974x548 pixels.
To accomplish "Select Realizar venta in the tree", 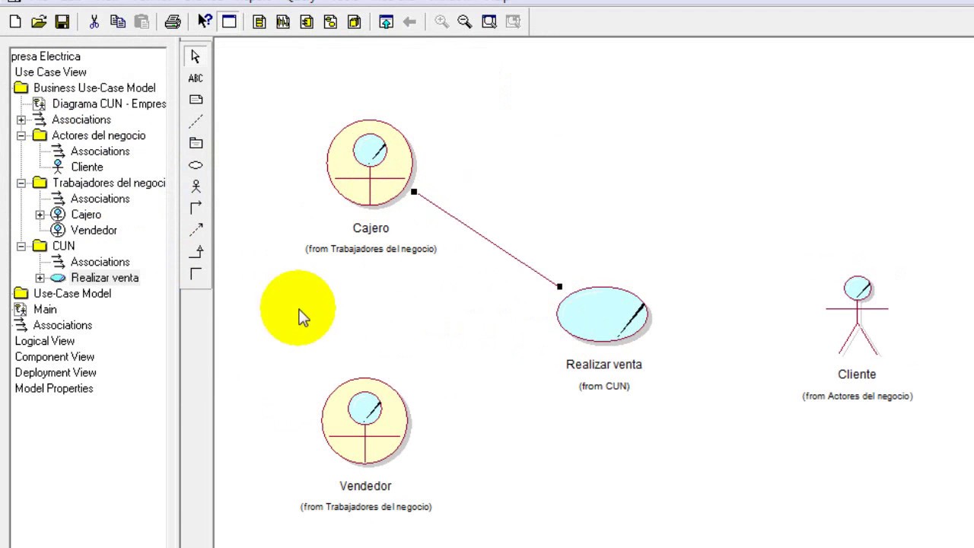I will click(105, 278).
